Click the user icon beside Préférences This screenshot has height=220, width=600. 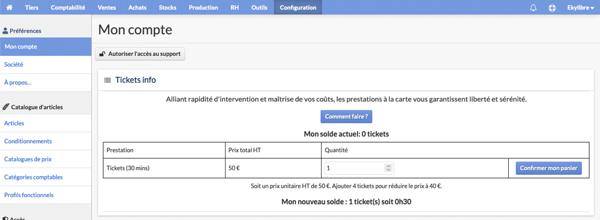5,31
